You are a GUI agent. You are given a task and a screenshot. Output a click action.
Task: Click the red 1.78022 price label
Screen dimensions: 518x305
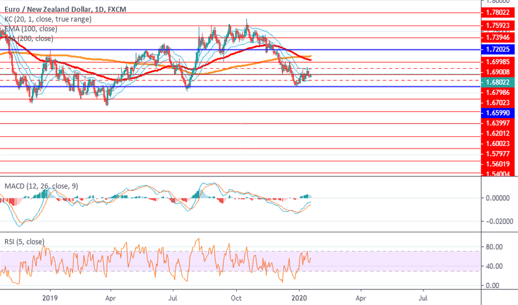499,12
